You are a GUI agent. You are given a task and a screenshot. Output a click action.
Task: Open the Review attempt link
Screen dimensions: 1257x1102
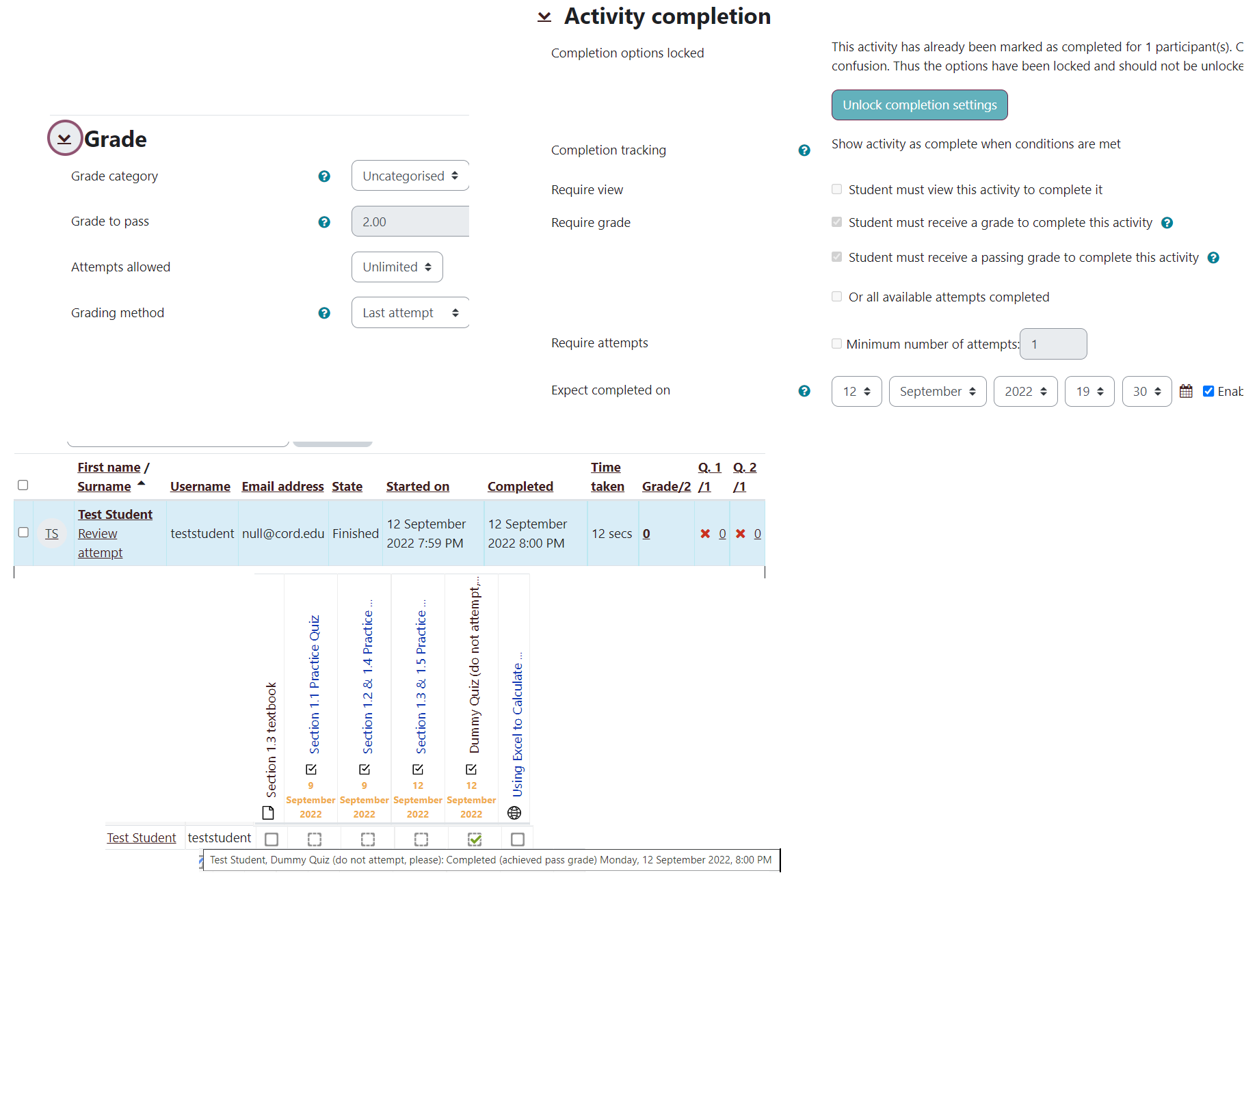tap(100, 543)
